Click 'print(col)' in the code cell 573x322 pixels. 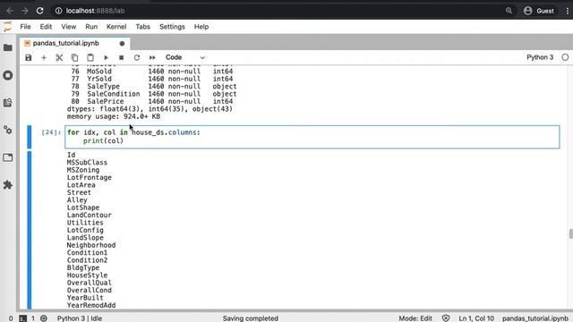[x=103, y=141]
